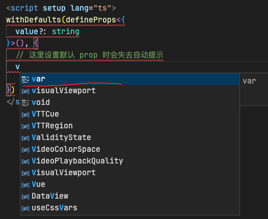
Task: Click the variable icon beside capitalized 'VisualViewport'
Action: click(25, 173)
